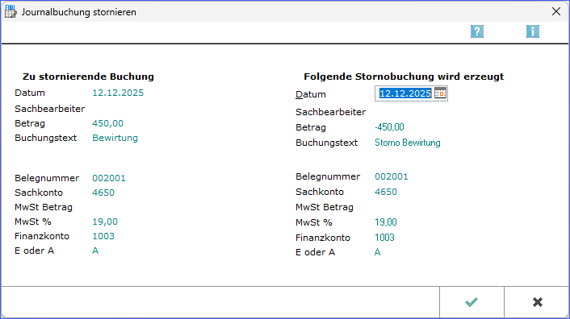Select original Buchungstext value Bewirtung
The width and height of the screenshot is (570, 319).
(115, 138)
